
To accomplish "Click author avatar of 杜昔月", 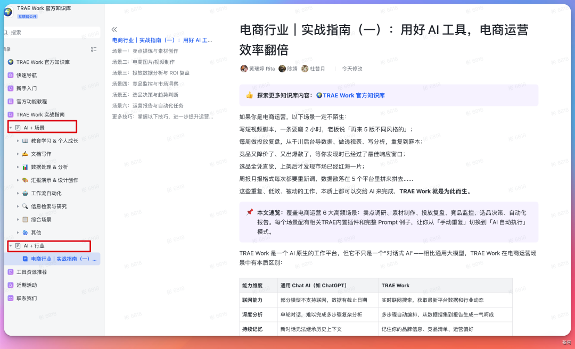I will click(x=305, y=69).
